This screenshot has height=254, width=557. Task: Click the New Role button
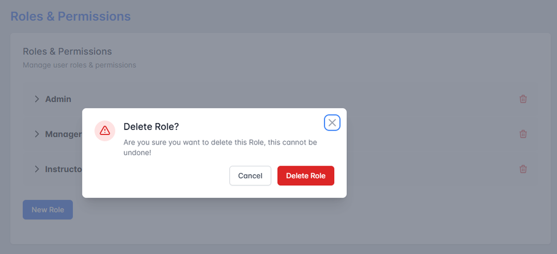click(x=48, y=210)
